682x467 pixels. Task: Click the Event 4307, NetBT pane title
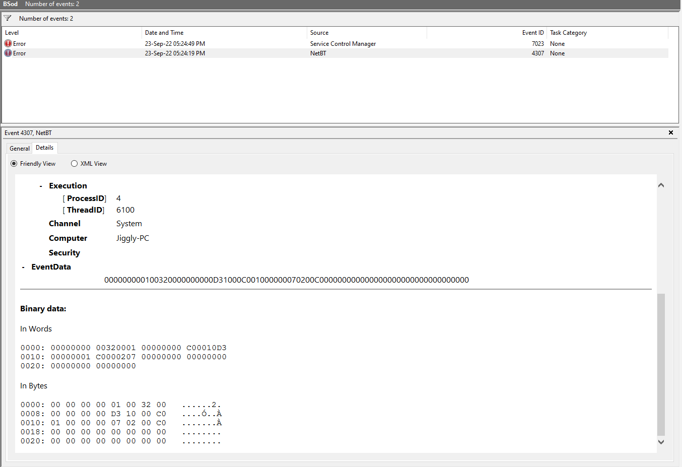point(28,133)
